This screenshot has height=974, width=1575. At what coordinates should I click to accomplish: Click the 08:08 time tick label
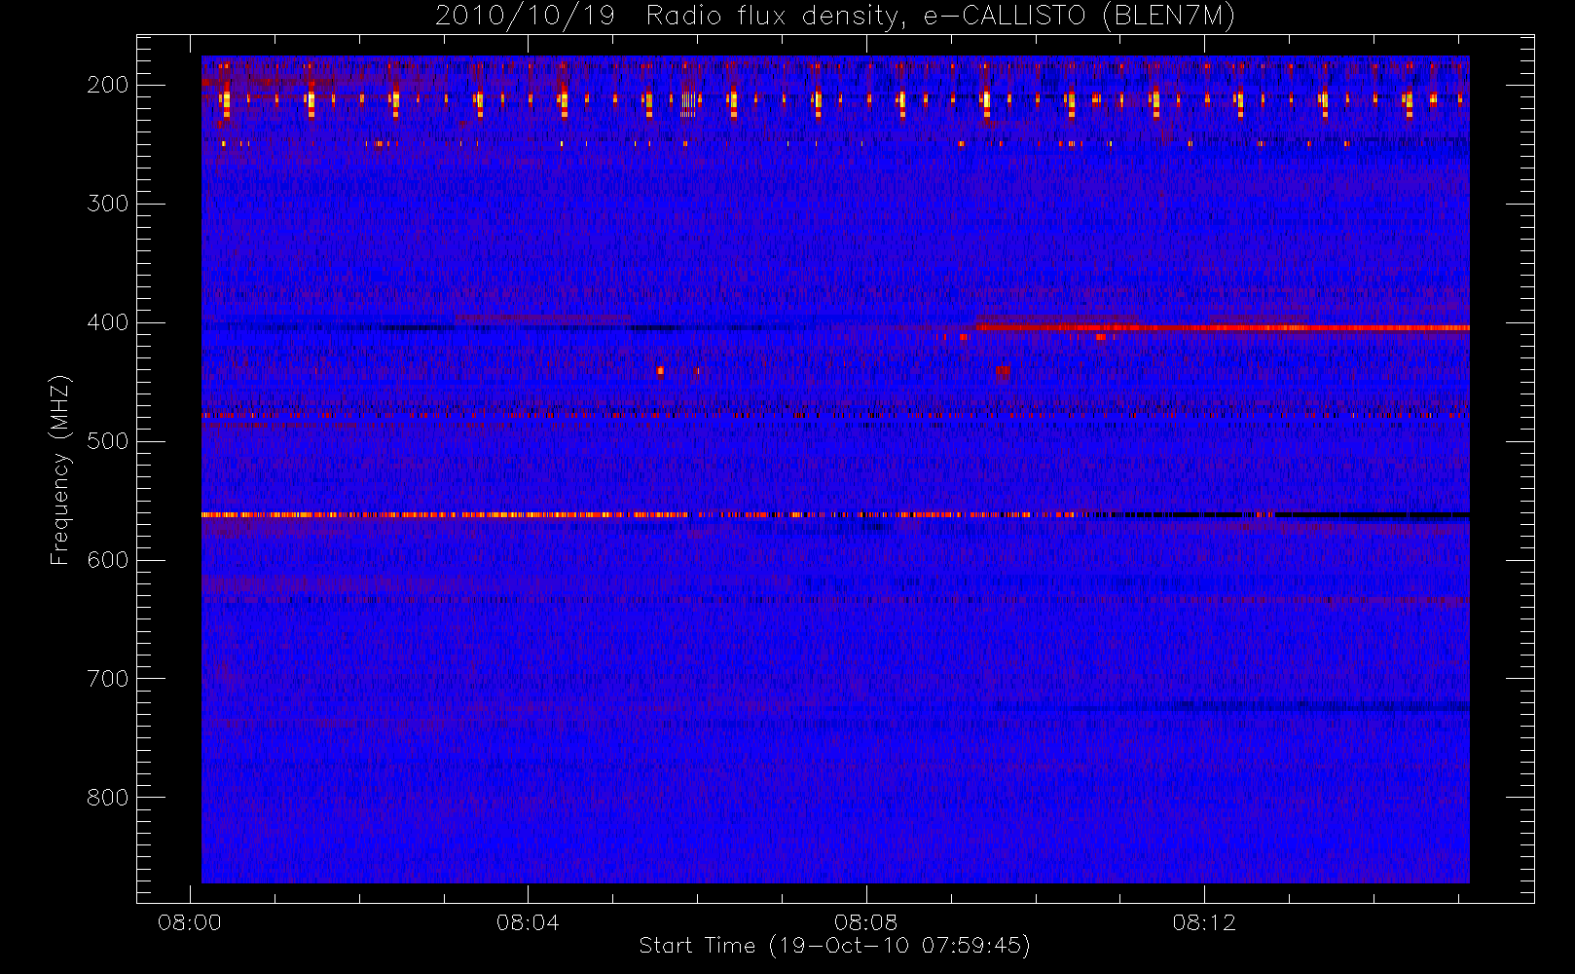[x=865, y=922]
